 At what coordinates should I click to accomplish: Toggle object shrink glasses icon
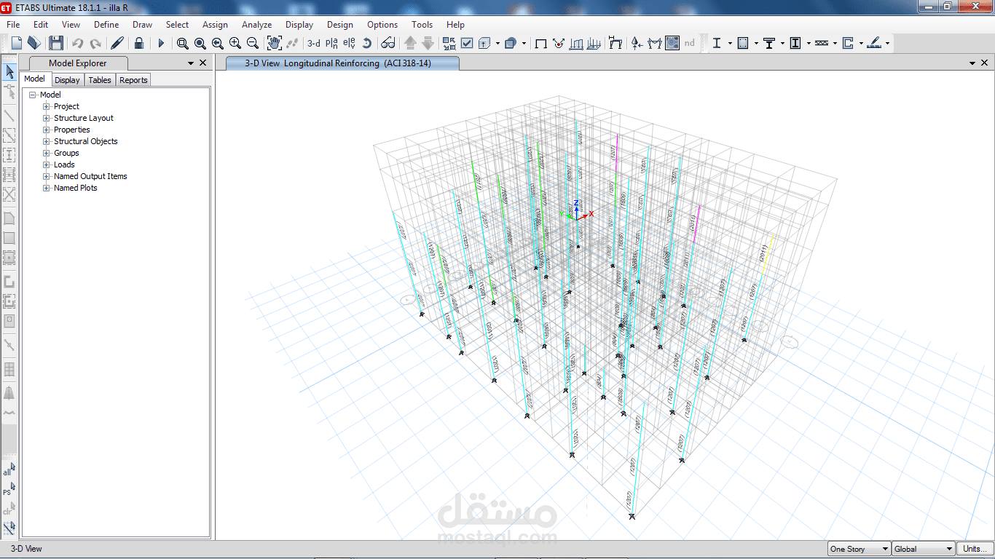click(388, 44)
